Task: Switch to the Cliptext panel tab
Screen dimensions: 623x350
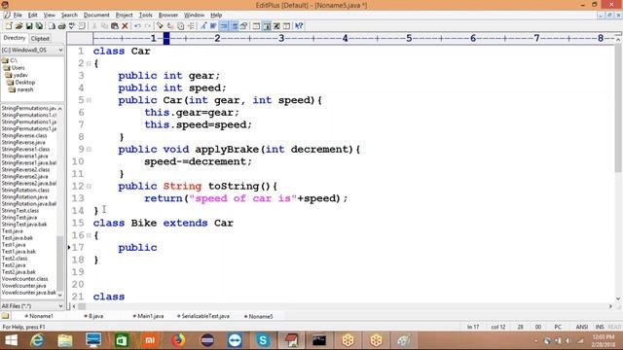Action: 40,39
